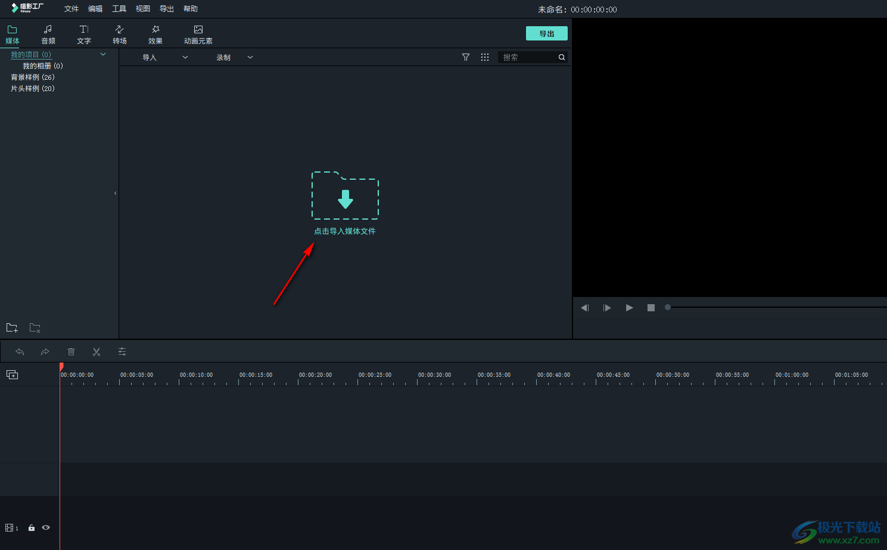Open the media filter funnel icon
The image size is (887, 550).
(x=466, y=57)
